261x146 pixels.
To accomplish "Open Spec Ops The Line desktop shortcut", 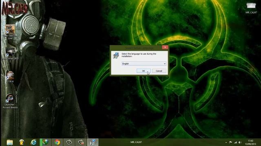I will 10,32.
